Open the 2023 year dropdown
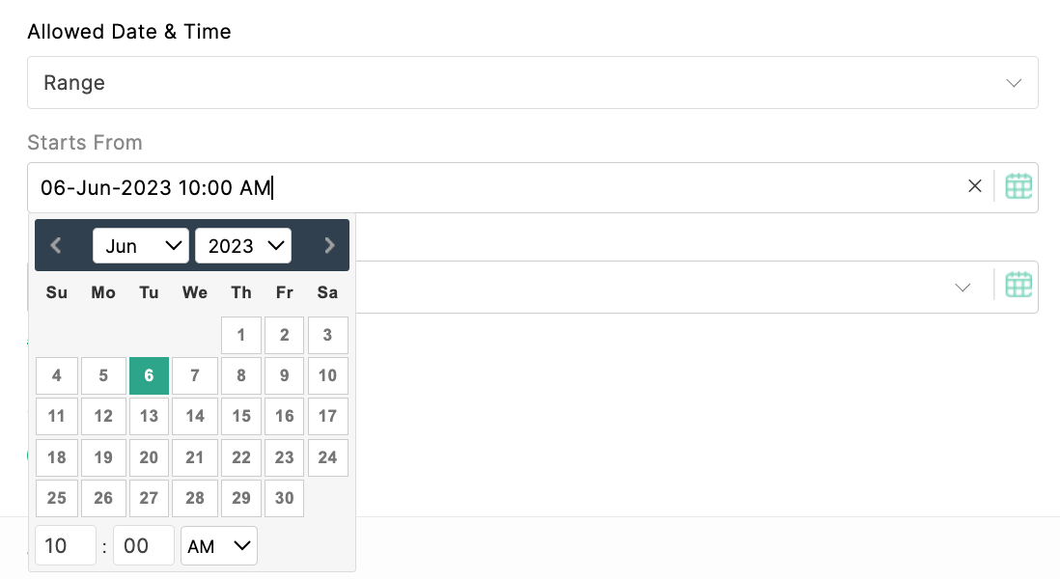 (x=243, y=245)
